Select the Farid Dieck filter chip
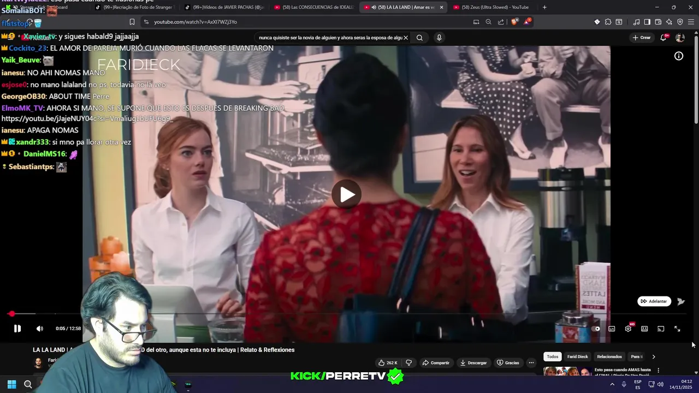 577,356
